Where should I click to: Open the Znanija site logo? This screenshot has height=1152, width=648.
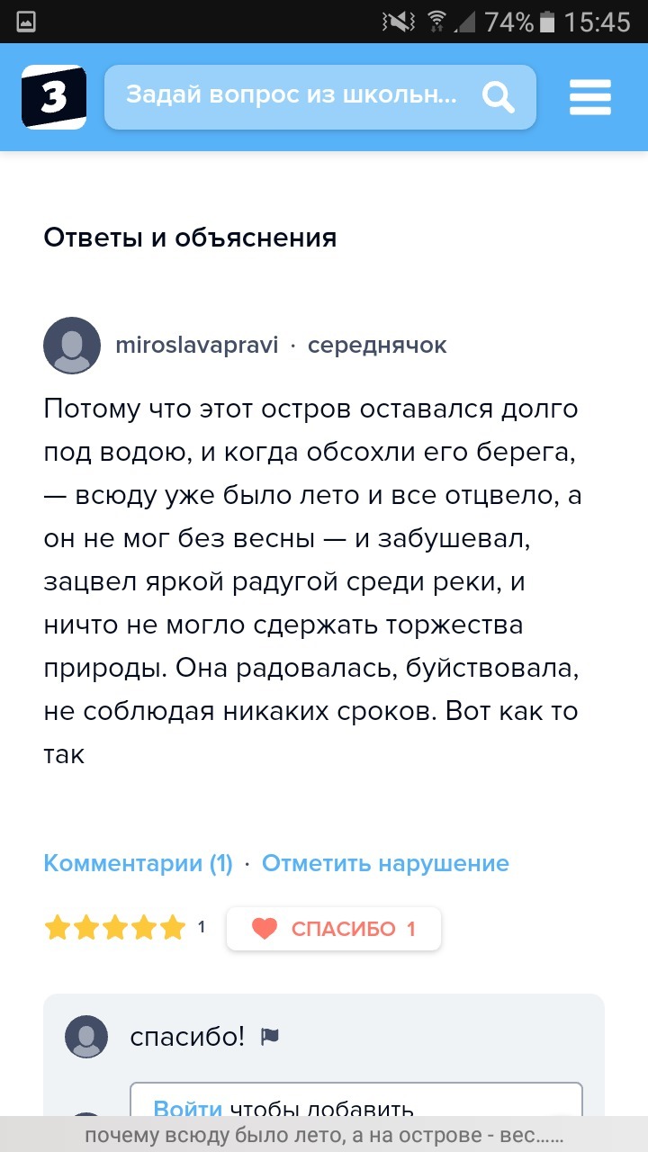[x=54, y=97]
